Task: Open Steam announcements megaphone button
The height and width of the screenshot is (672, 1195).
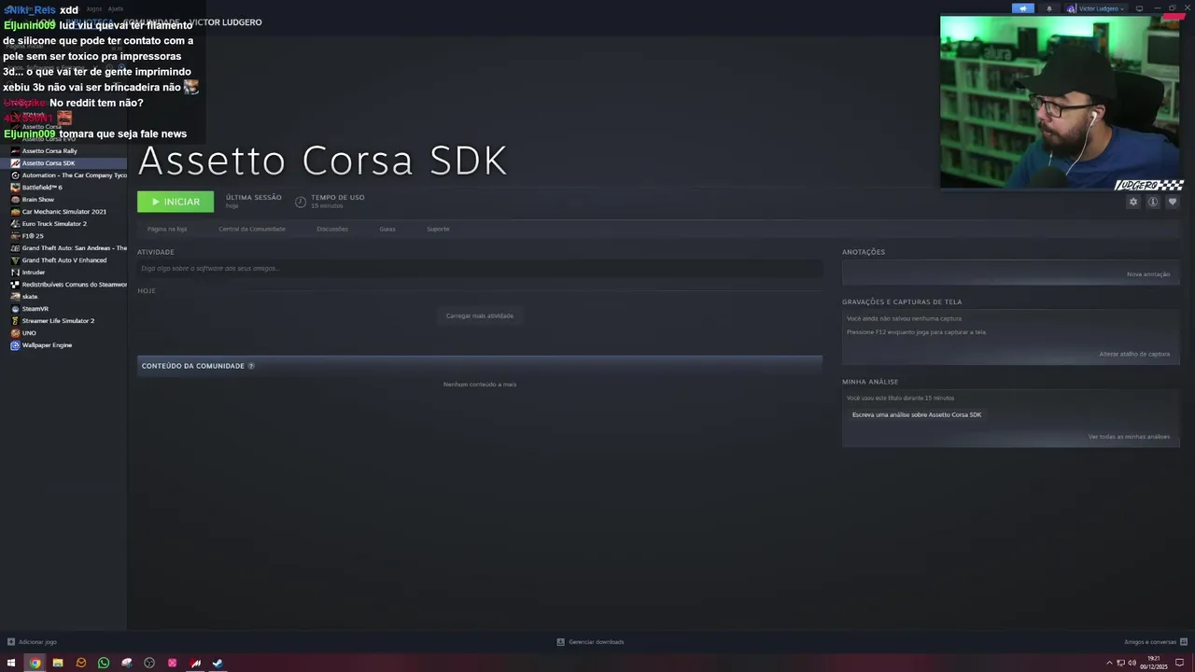Action: 1023,8
